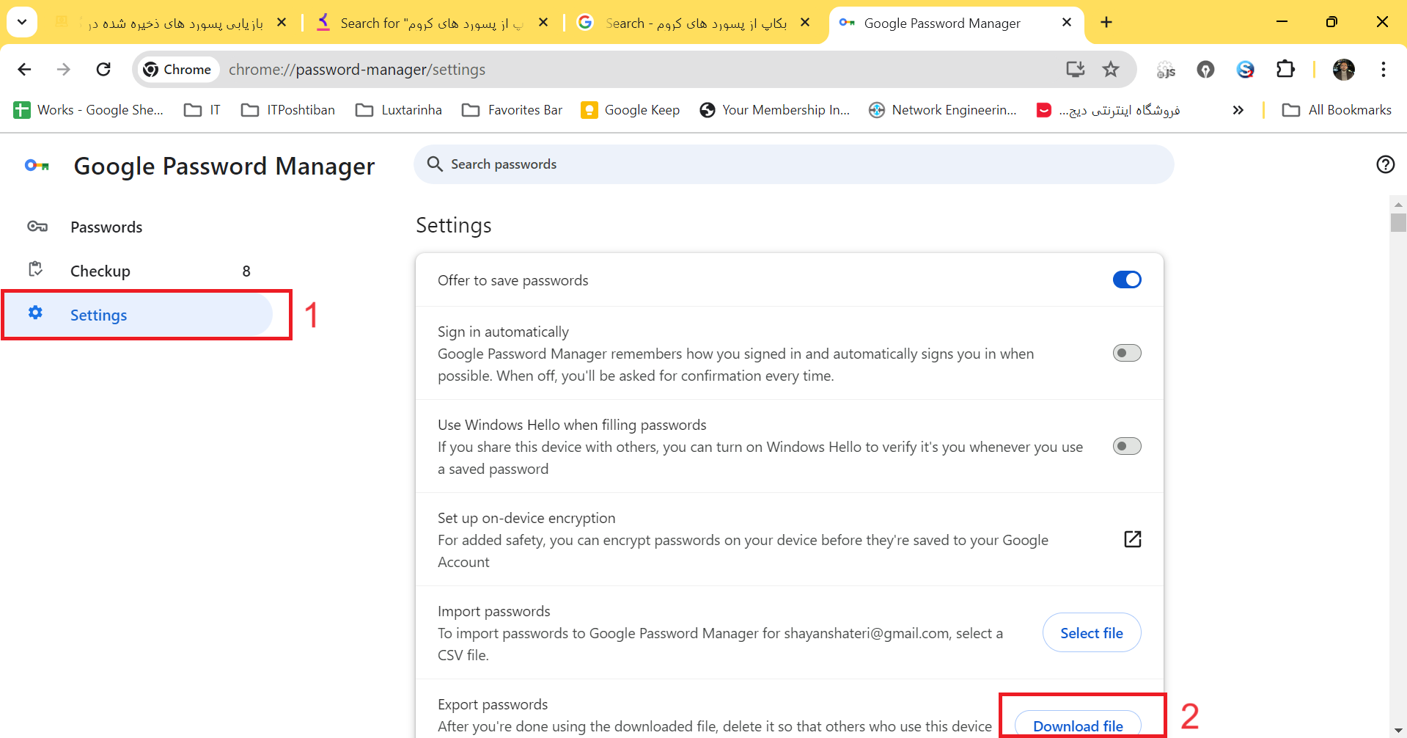The height and width of the screenshot is (738, 1407).
Task: Select Checkup in the sidebar
Action: coord(136,271)
